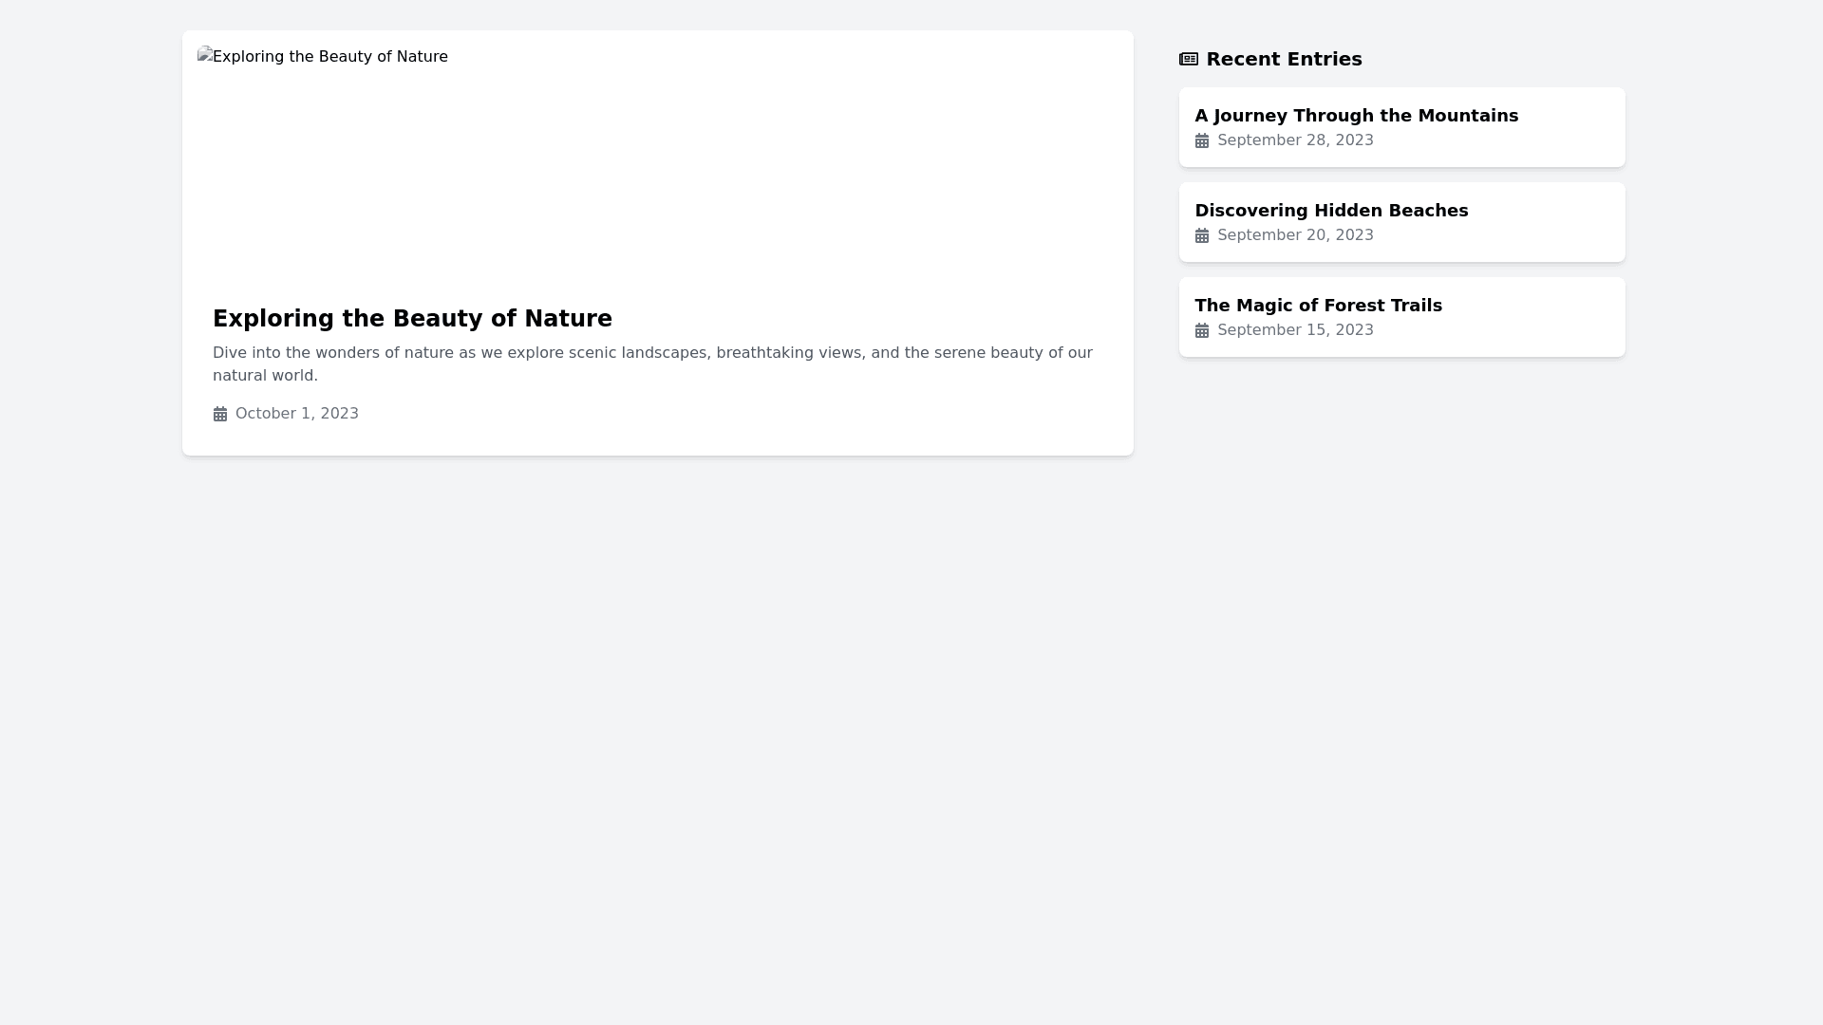This screenshot has width=1823, height=1025.
Task: Open 'A Journey Through the Mountains' entry
Action: coord(1356,116)
